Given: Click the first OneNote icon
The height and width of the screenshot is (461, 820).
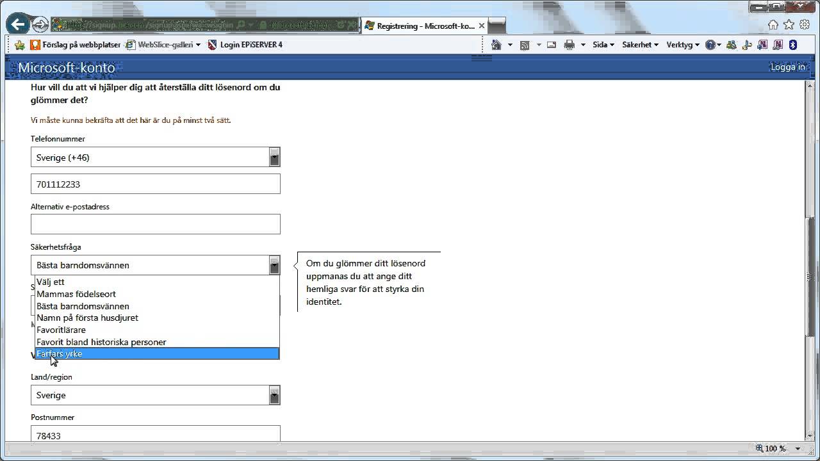Looking at the screenshot, I should (x=762, y=45).
